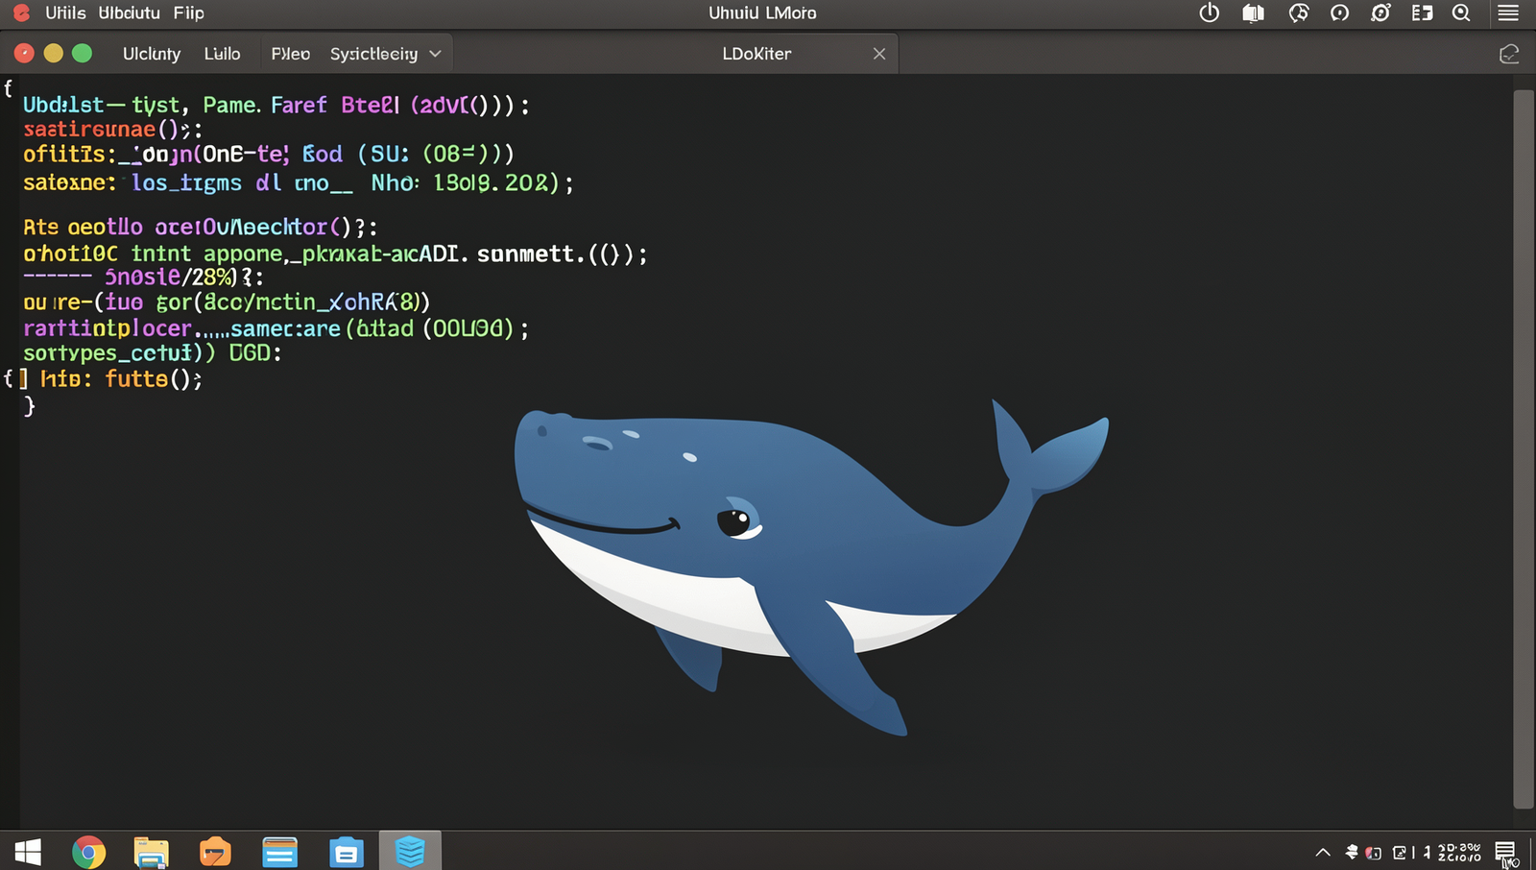Open the blue striped window app in taskbar
The image size is (1536, 870).
pos(279,852)
